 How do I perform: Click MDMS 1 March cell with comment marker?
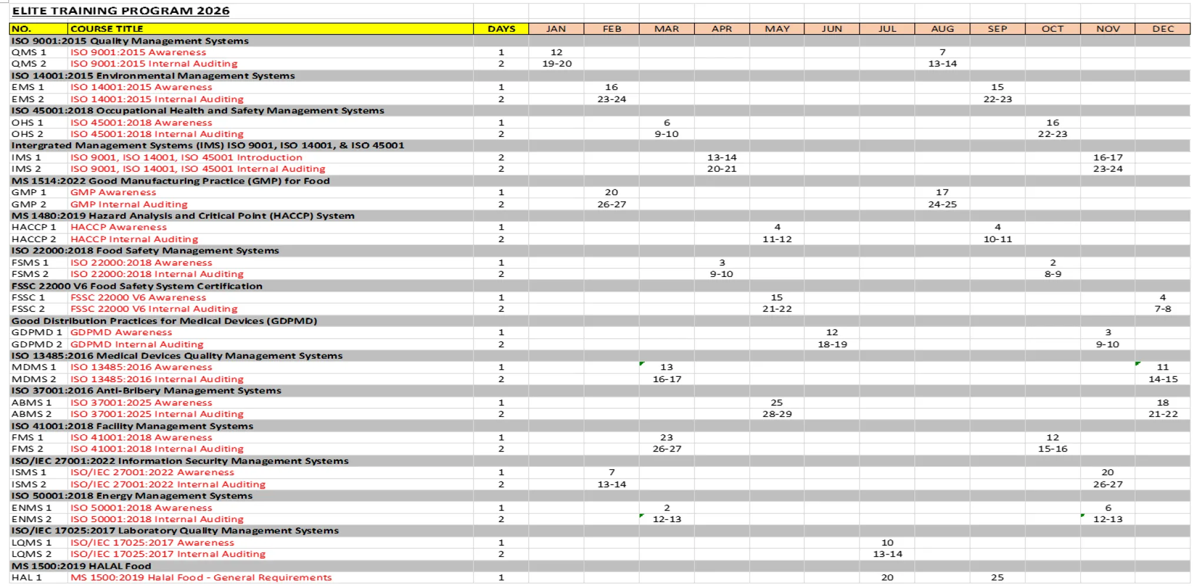coord(667,367)
